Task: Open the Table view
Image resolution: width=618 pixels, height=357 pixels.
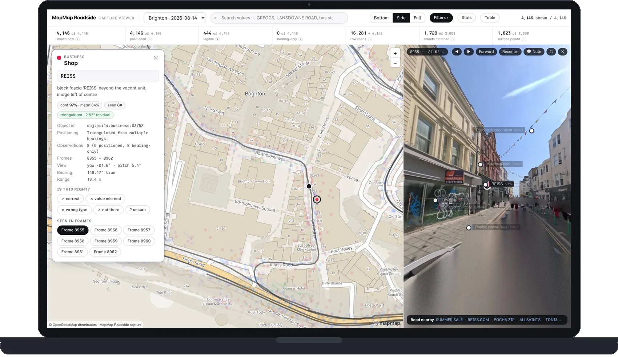Action: [490, 18]
